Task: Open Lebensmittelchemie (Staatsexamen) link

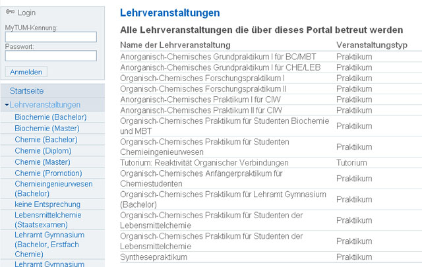Action: pos(48,220)
